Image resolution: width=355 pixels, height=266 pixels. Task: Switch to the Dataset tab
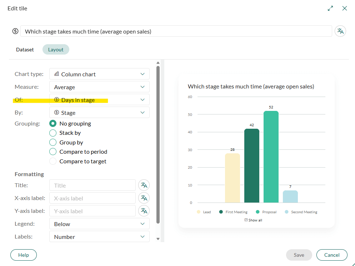click(x=25, y=50)
